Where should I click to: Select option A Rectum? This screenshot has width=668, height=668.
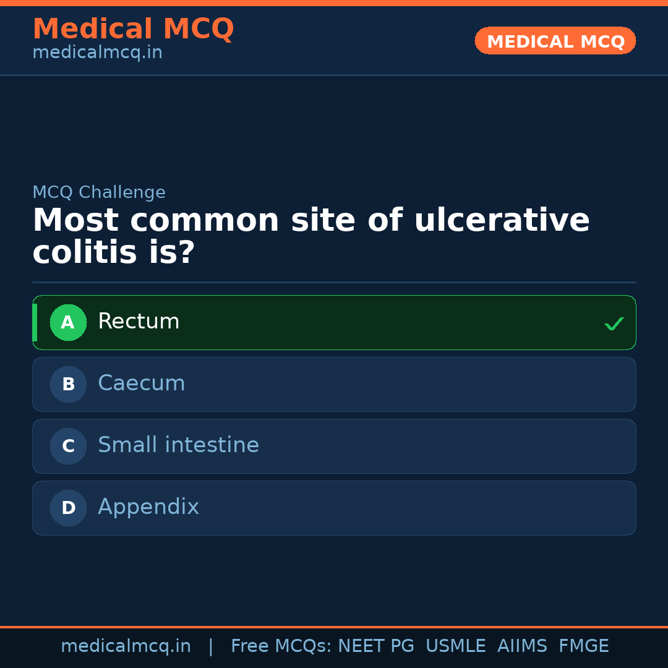click(x=334, y=322)
